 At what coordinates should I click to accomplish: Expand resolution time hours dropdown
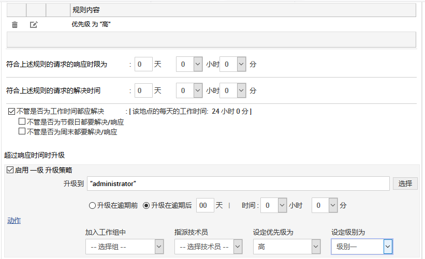[x=189, y=90]
